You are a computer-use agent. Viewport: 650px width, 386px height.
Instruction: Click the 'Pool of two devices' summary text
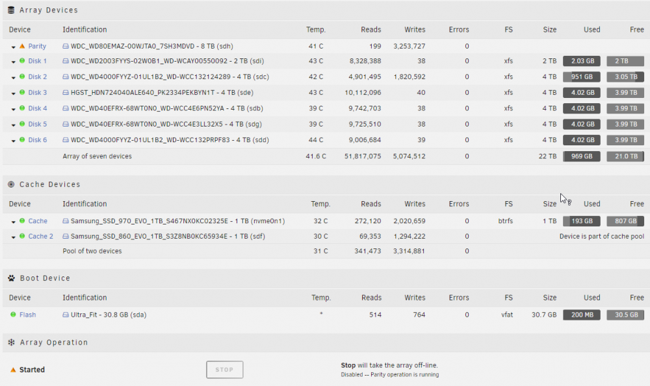(x=92, y=251)
